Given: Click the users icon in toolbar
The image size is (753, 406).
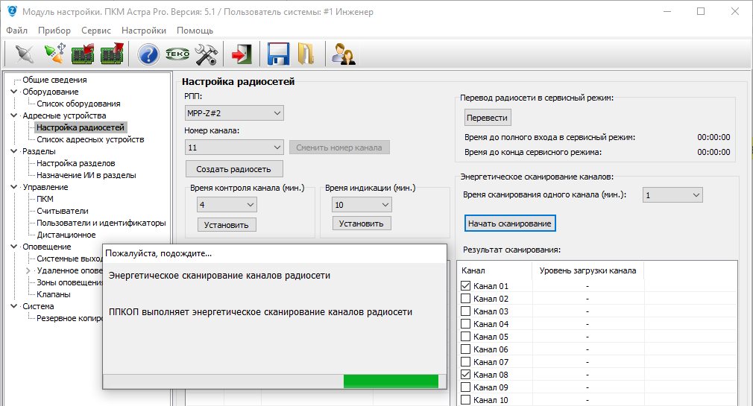Looking at the screenshot, I should pyautogui.click(x=342, y=54).
